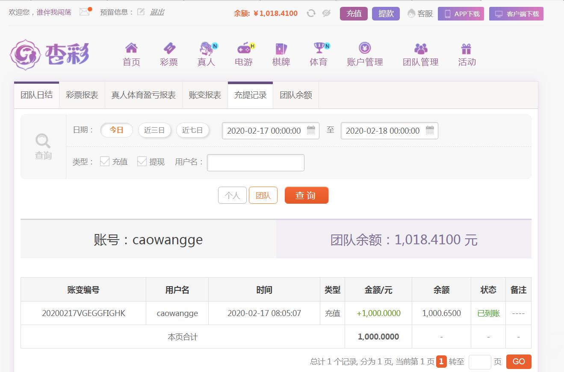Open 体育 trophy icon
564x372 pixels.
319,48
